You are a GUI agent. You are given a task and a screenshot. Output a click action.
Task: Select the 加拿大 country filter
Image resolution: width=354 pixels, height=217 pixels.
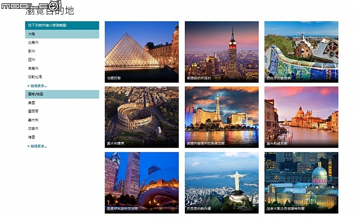coord(33,129)
